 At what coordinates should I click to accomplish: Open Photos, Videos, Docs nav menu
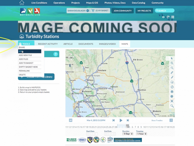coord(115,3)
